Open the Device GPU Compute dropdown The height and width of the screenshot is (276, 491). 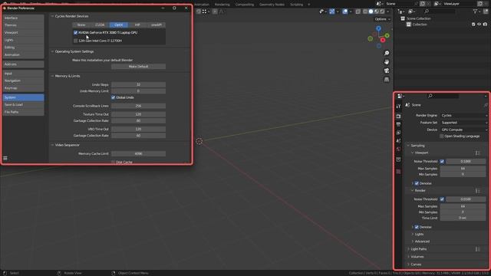coord(464,130)
